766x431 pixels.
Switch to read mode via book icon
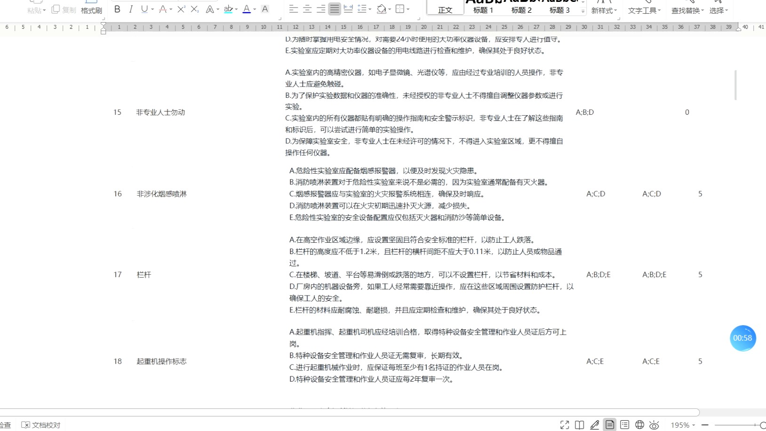[580, 425]
